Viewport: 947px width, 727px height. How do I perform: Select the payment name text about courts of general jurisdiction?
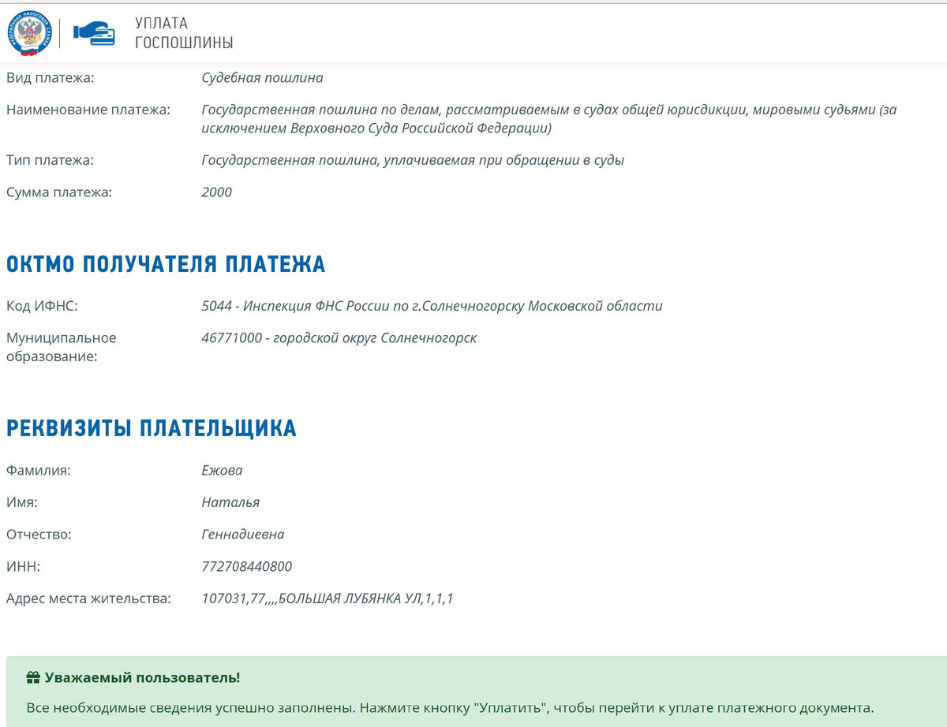(x=549, y=118)
